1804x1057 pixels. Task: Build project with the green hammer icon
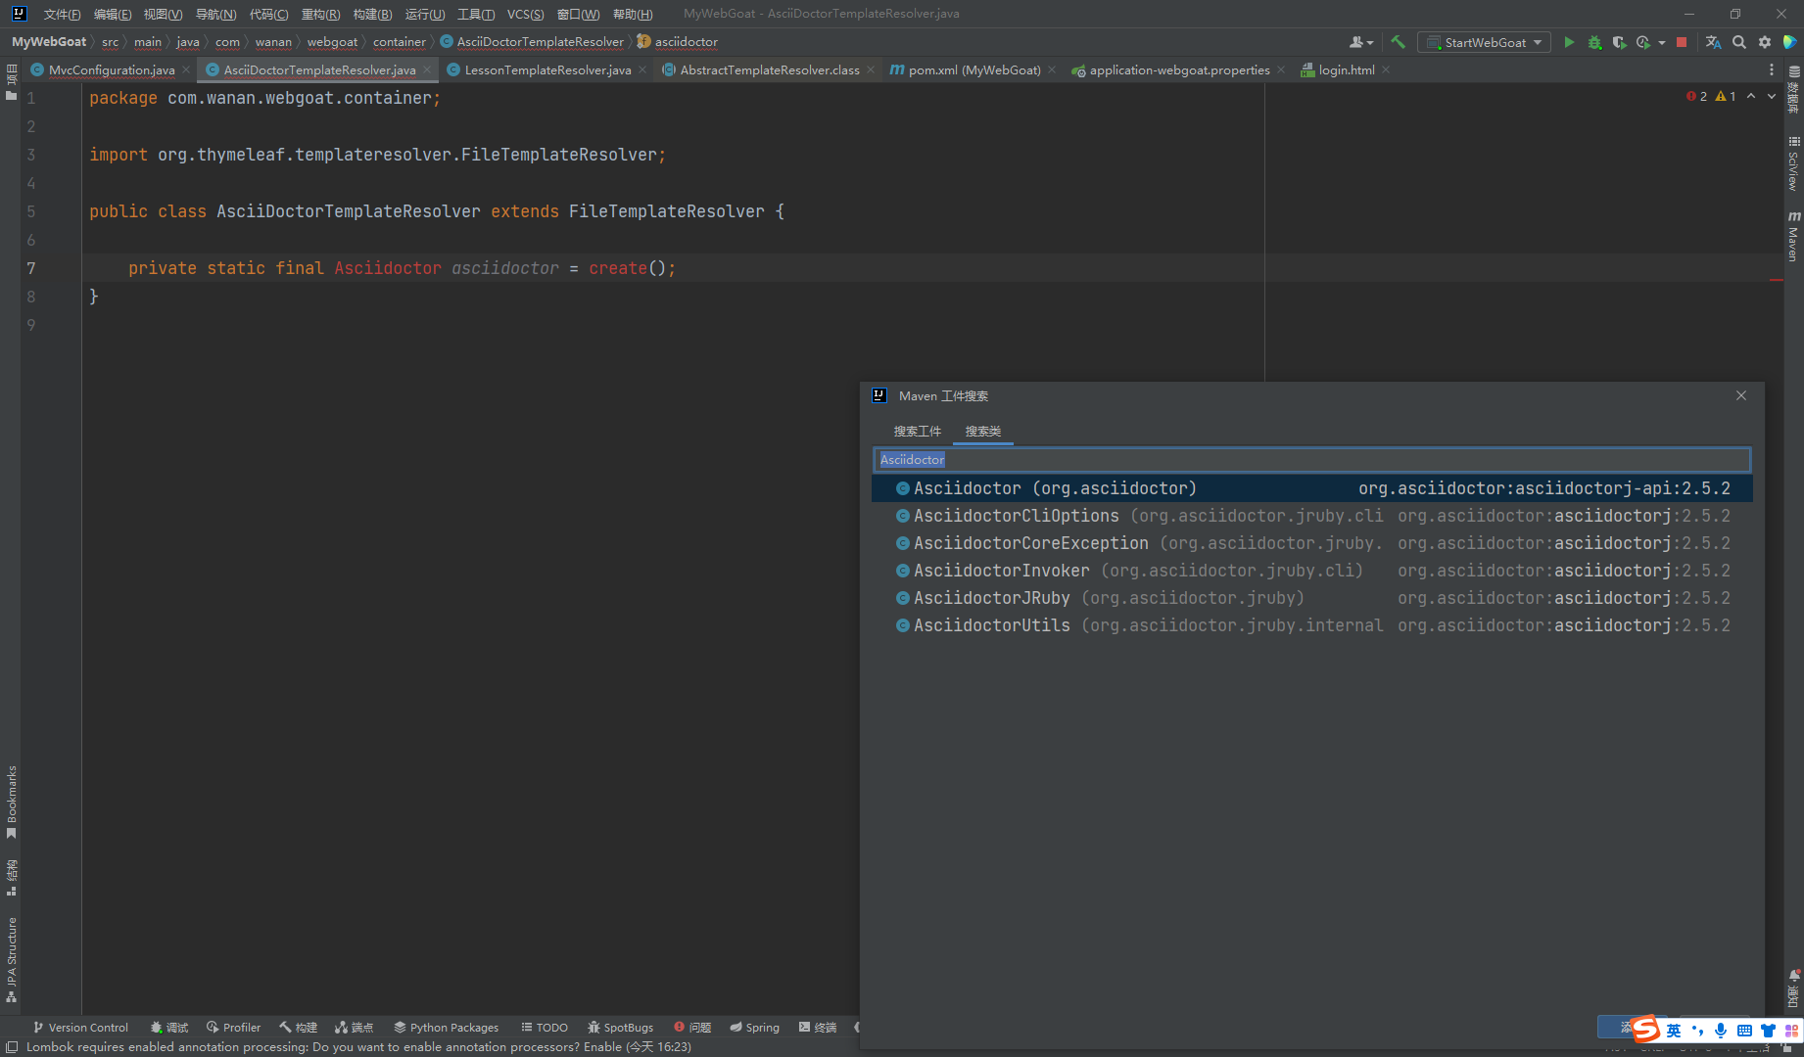click(x=1398, y=42)
